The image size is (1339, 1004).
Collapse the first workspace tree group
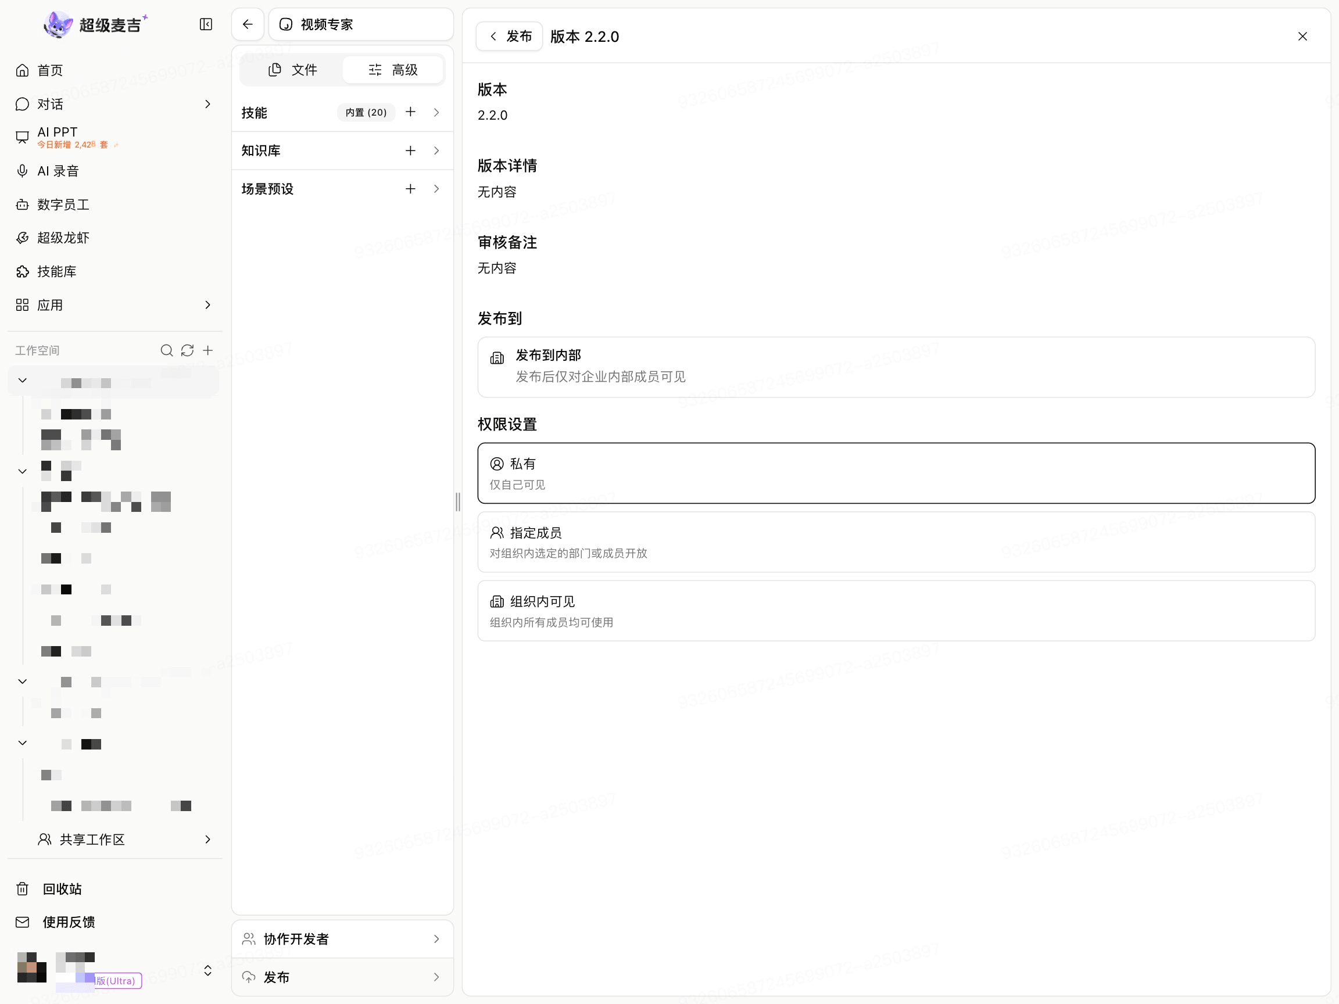23,381
